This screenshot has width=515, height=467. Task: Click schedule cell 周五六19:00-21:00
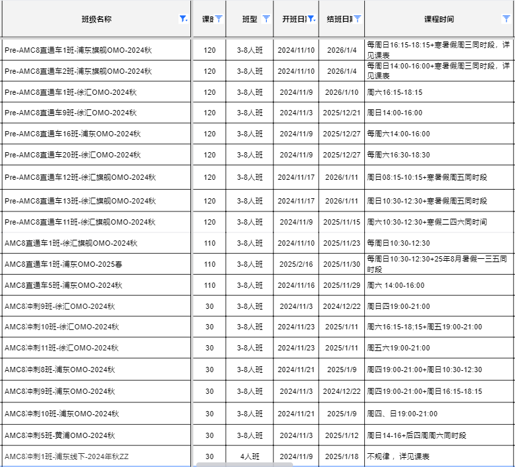[x=439, y=348]
